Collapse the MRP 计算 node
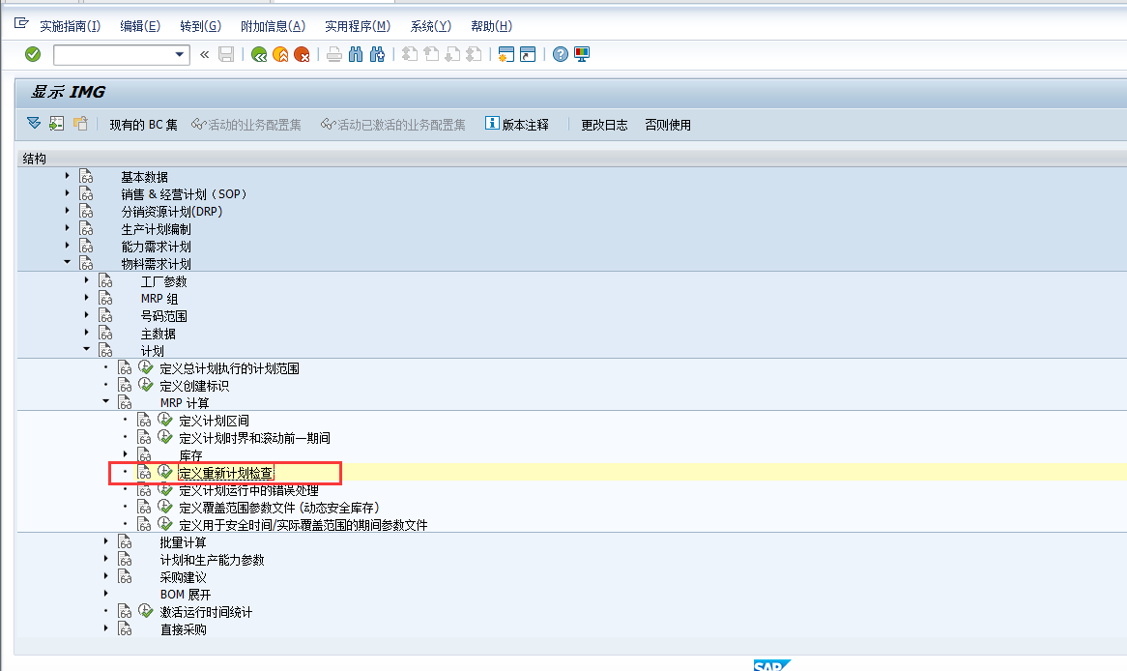This screenshot has width=1127, height=671. click(x=105, y=402)
